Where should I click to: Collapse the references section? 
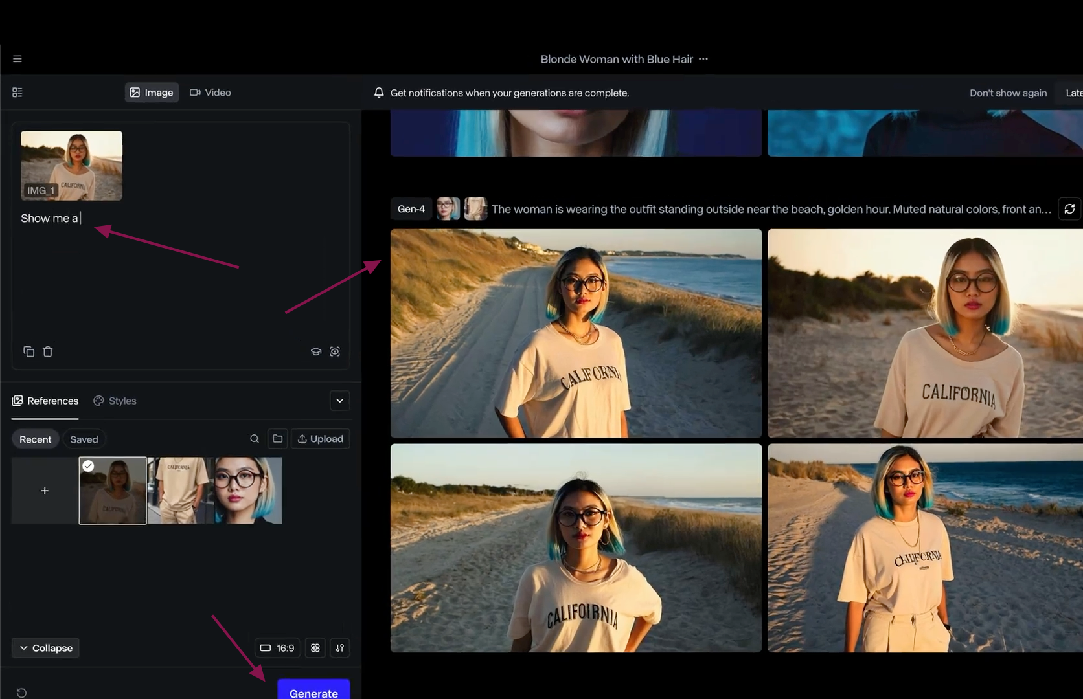[x=45, y=648]
